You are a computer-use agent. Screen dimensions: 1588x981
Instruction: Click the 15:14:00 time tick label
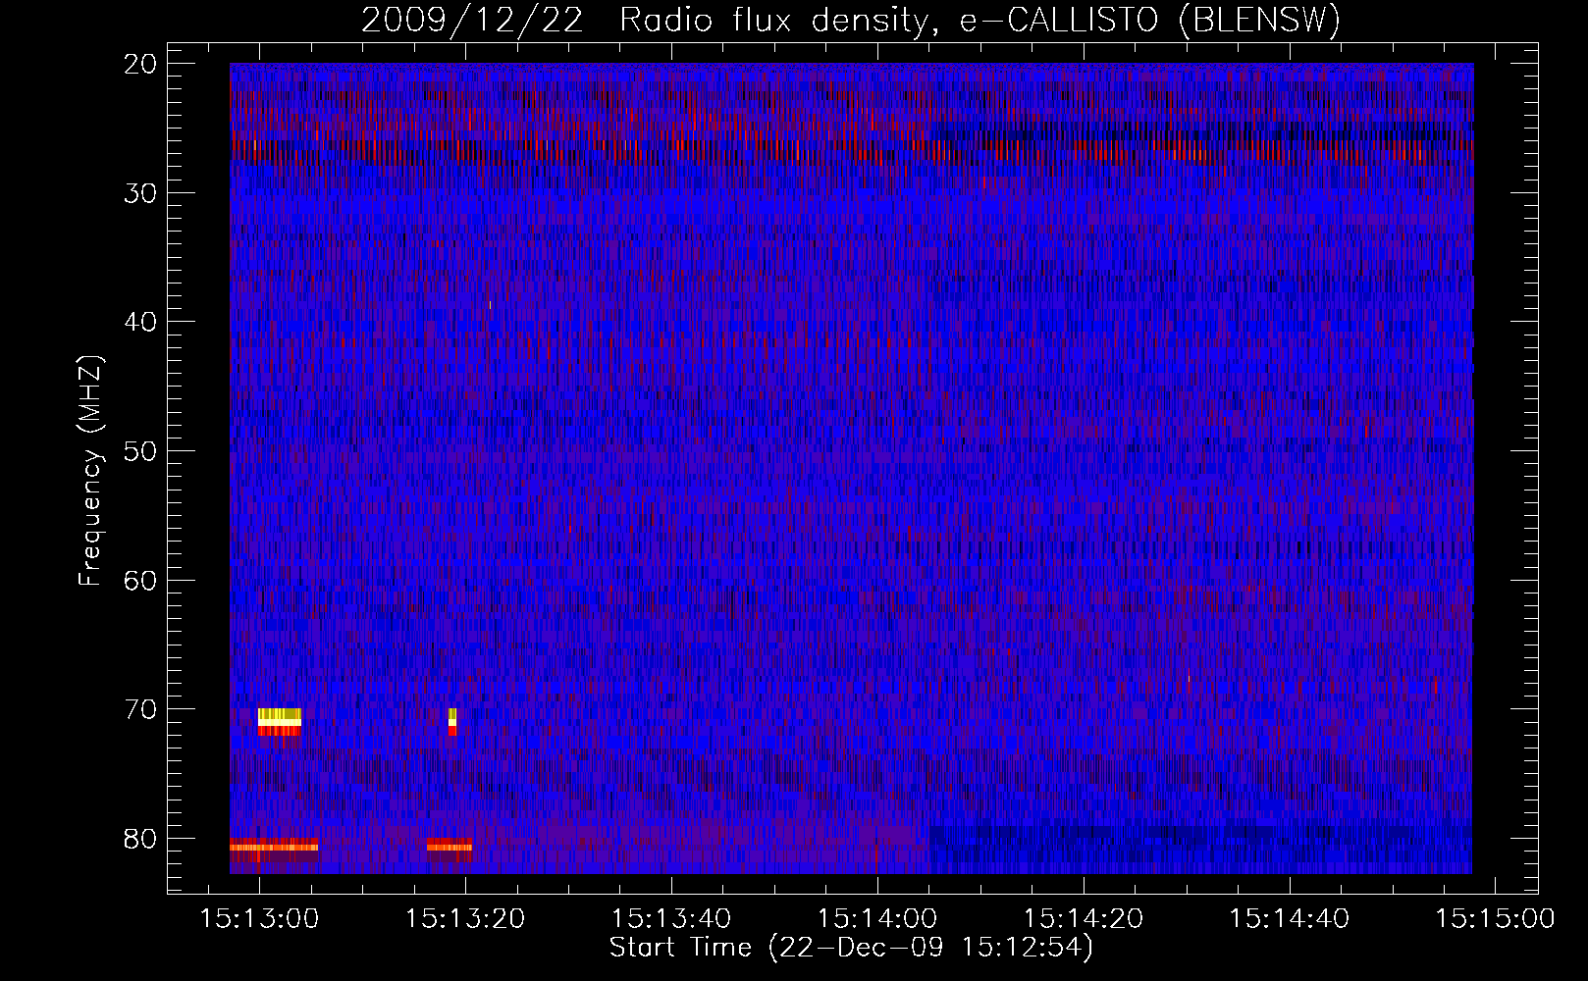(x=877, y=919)
